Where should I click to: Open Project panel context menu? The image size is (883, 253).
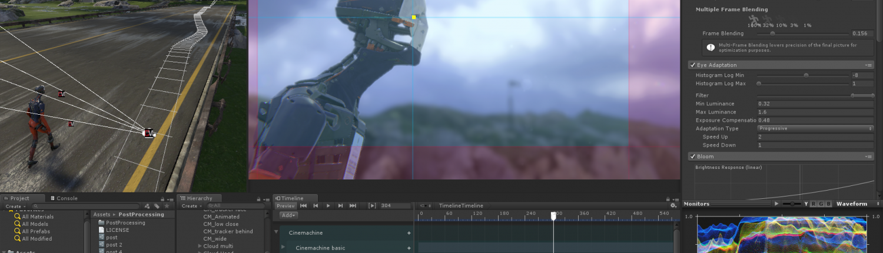tap(170, 199)
